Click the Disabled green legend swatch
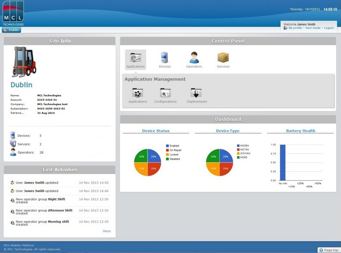Viewport: 341px width, 253px height. (167, 159)
